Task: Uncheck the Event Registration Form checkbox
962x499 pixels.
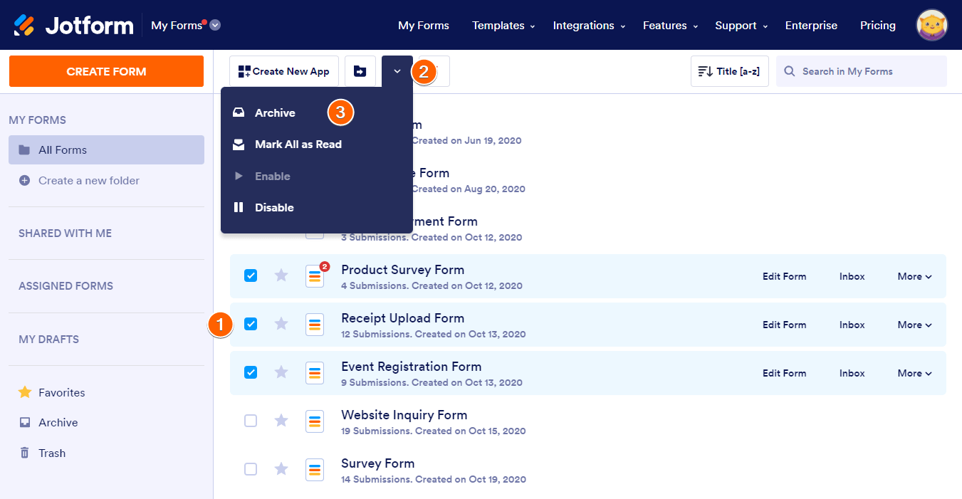Action: 251,372
